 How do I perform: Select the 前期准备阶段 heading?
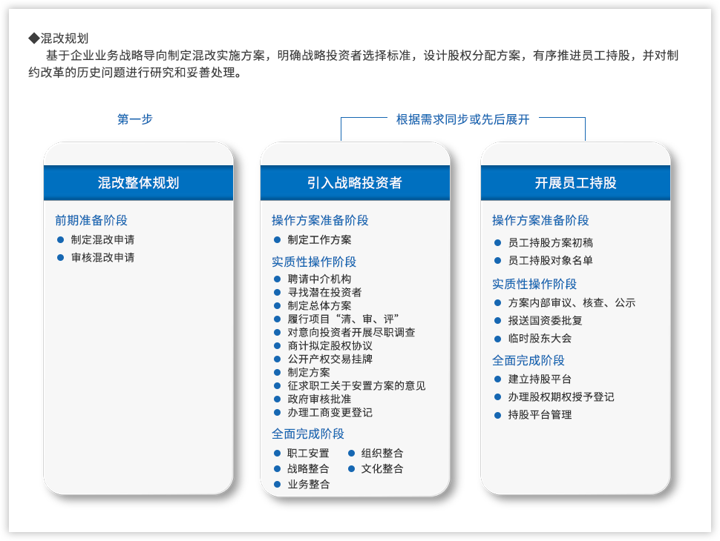[x=91, y=220]
